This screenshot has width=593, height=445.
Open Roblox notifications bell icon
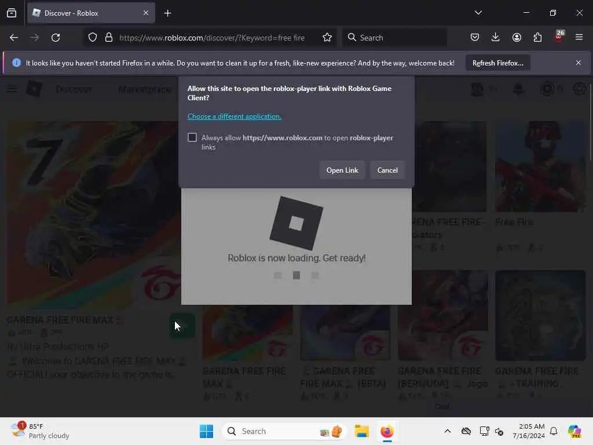point(518,89)
